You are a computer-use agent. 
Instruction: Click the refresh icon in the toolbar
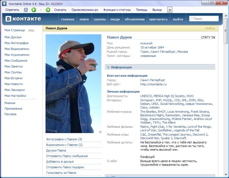pyautogui.click(x=26, y=10)
